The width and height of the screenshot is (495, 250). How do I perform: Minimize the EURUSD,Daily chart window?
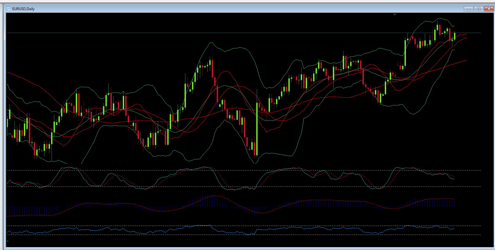[x=468, y=9]
